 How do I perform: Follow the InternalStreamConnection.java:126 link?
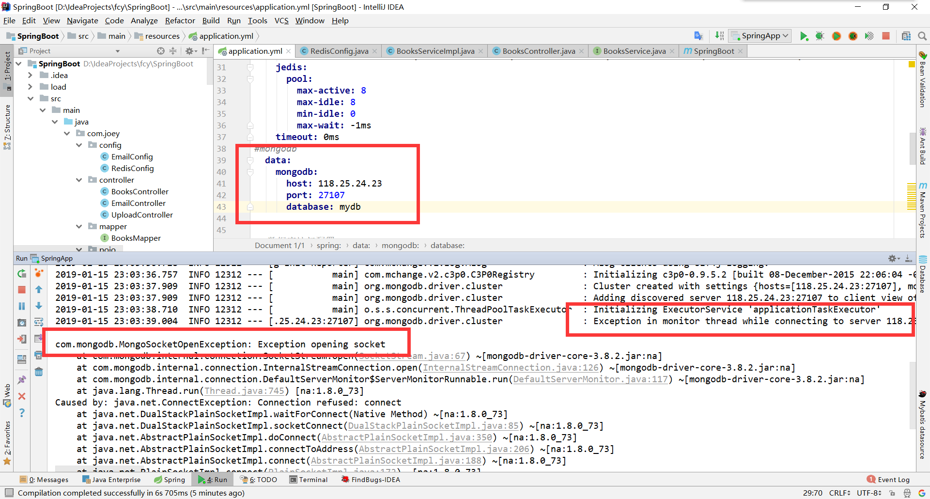point(511,368)
